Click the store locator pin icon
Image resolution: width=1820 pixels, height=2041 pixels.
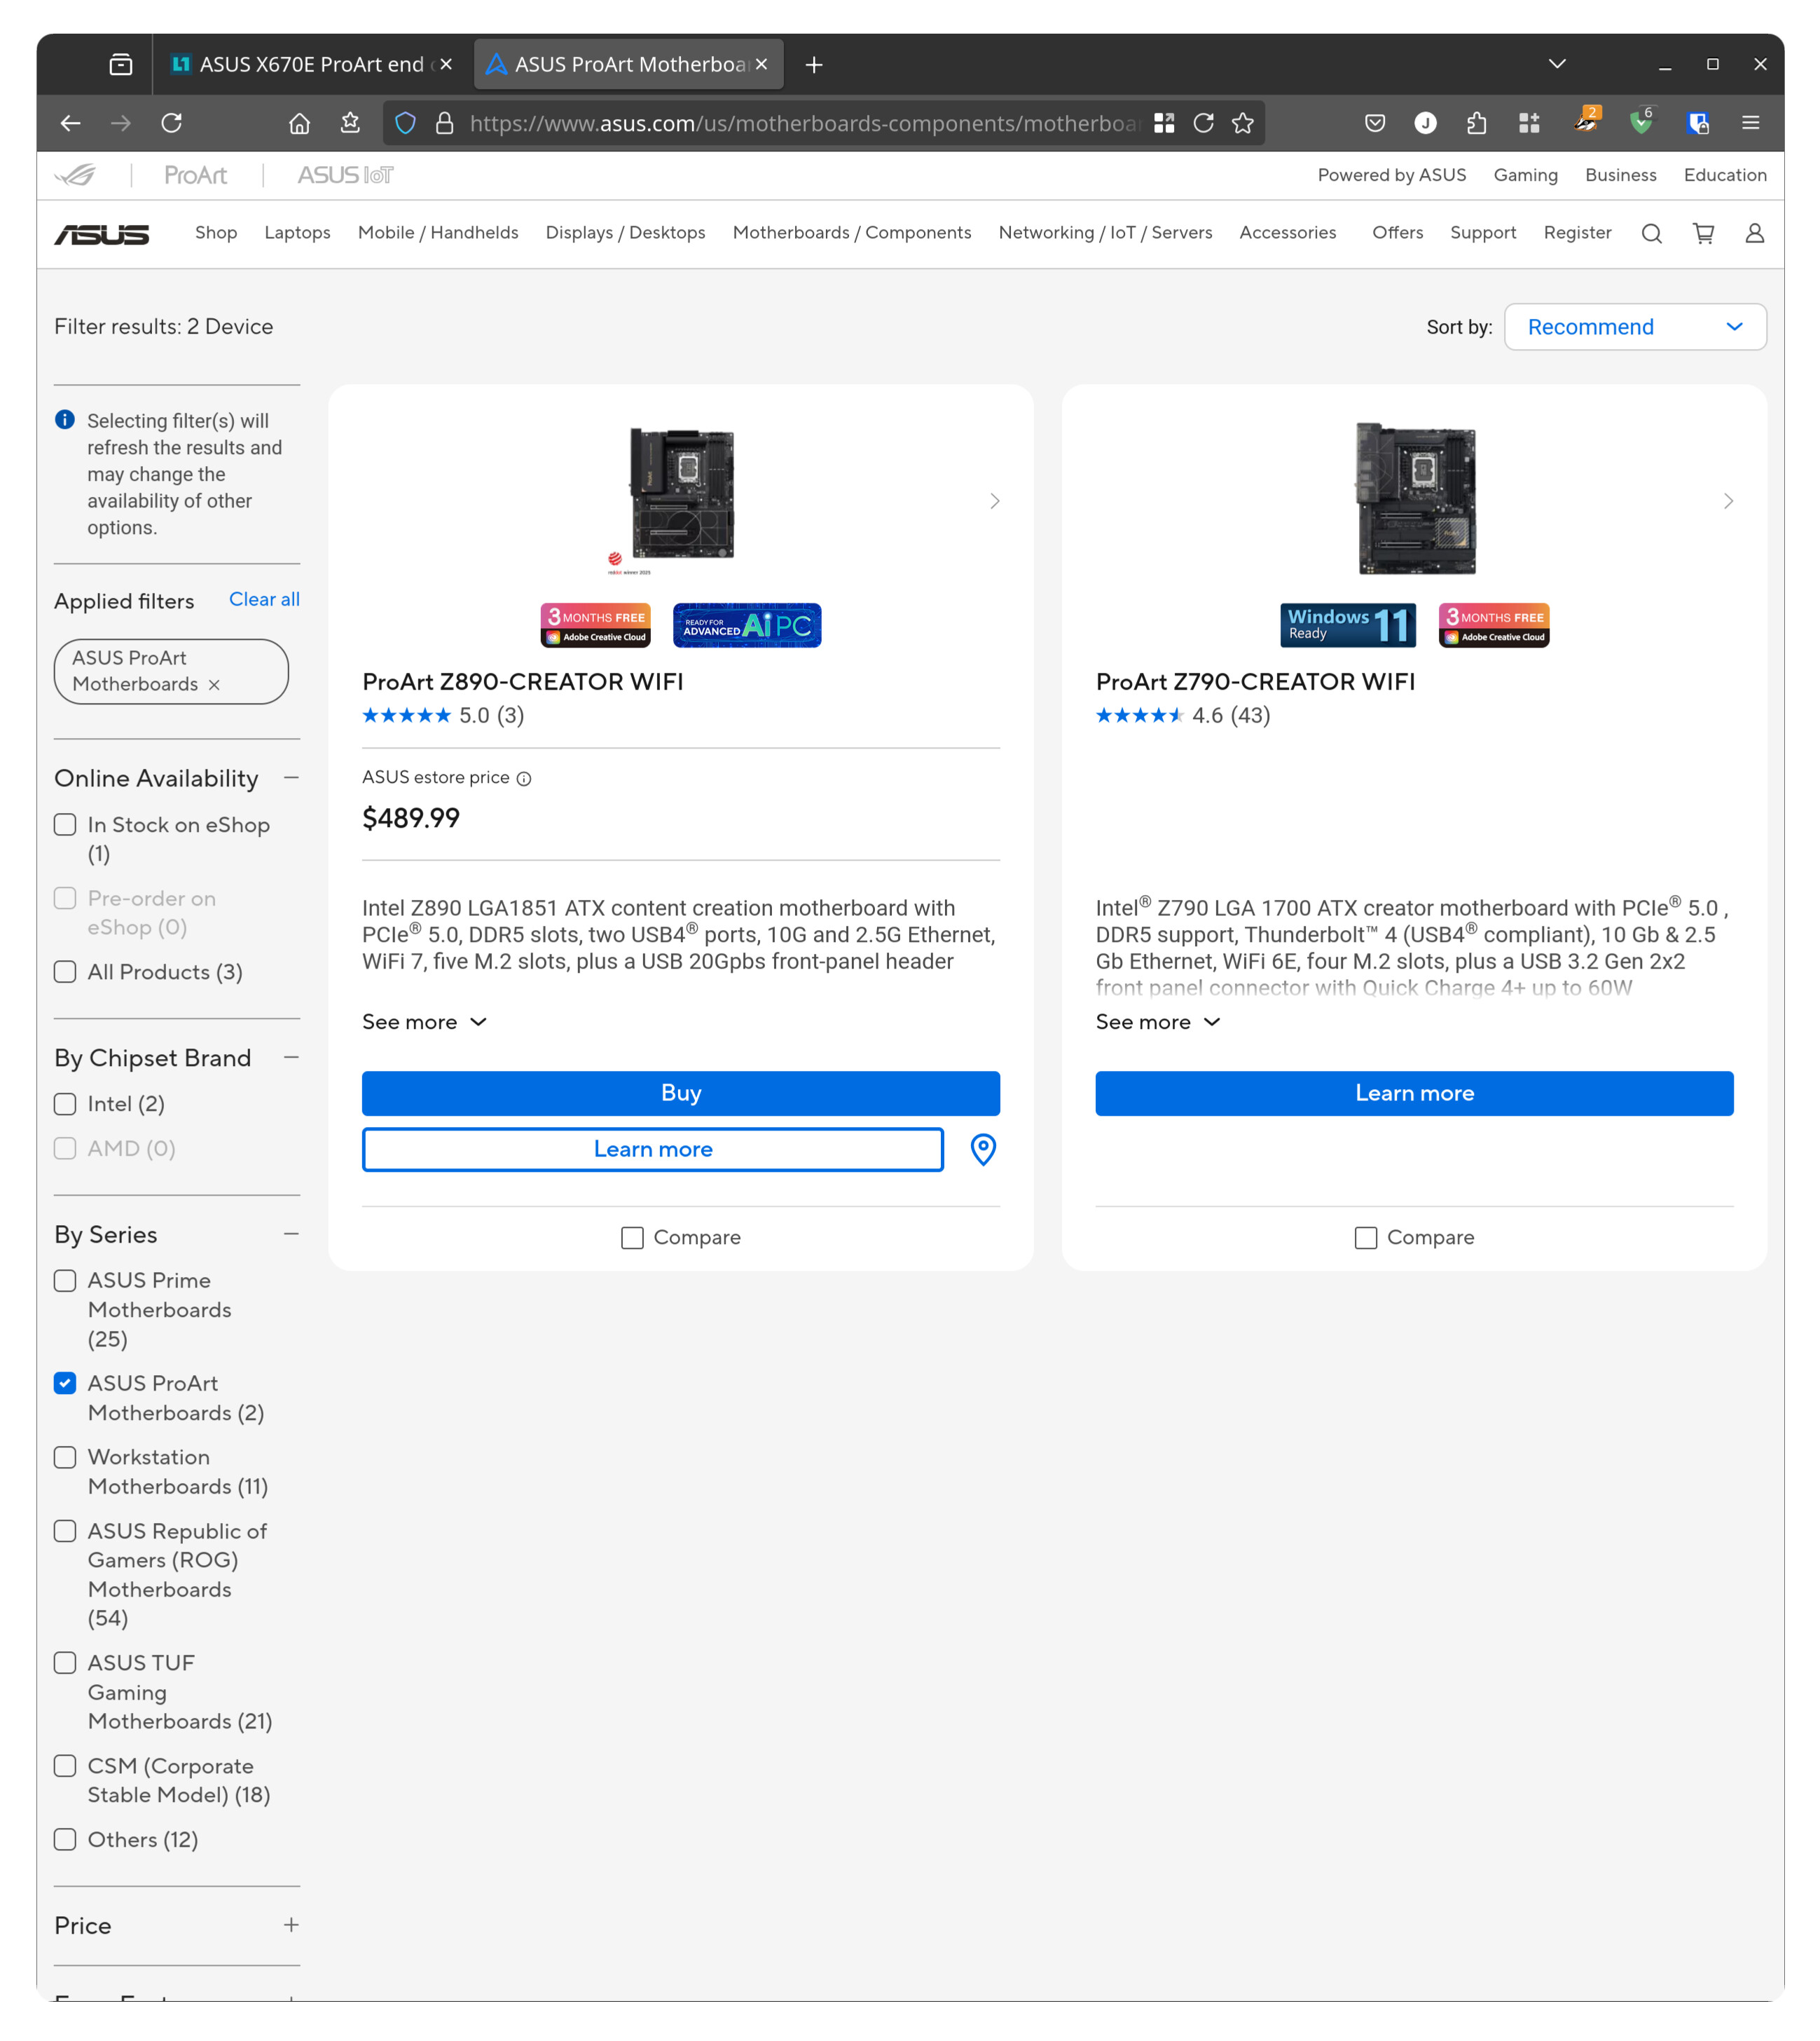pos(983,1149)
